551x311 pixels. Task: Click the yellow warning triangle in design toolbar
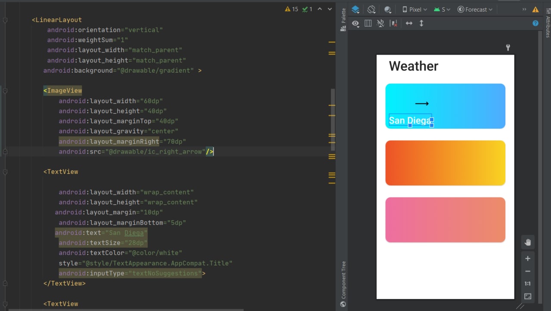coord(536,9)
